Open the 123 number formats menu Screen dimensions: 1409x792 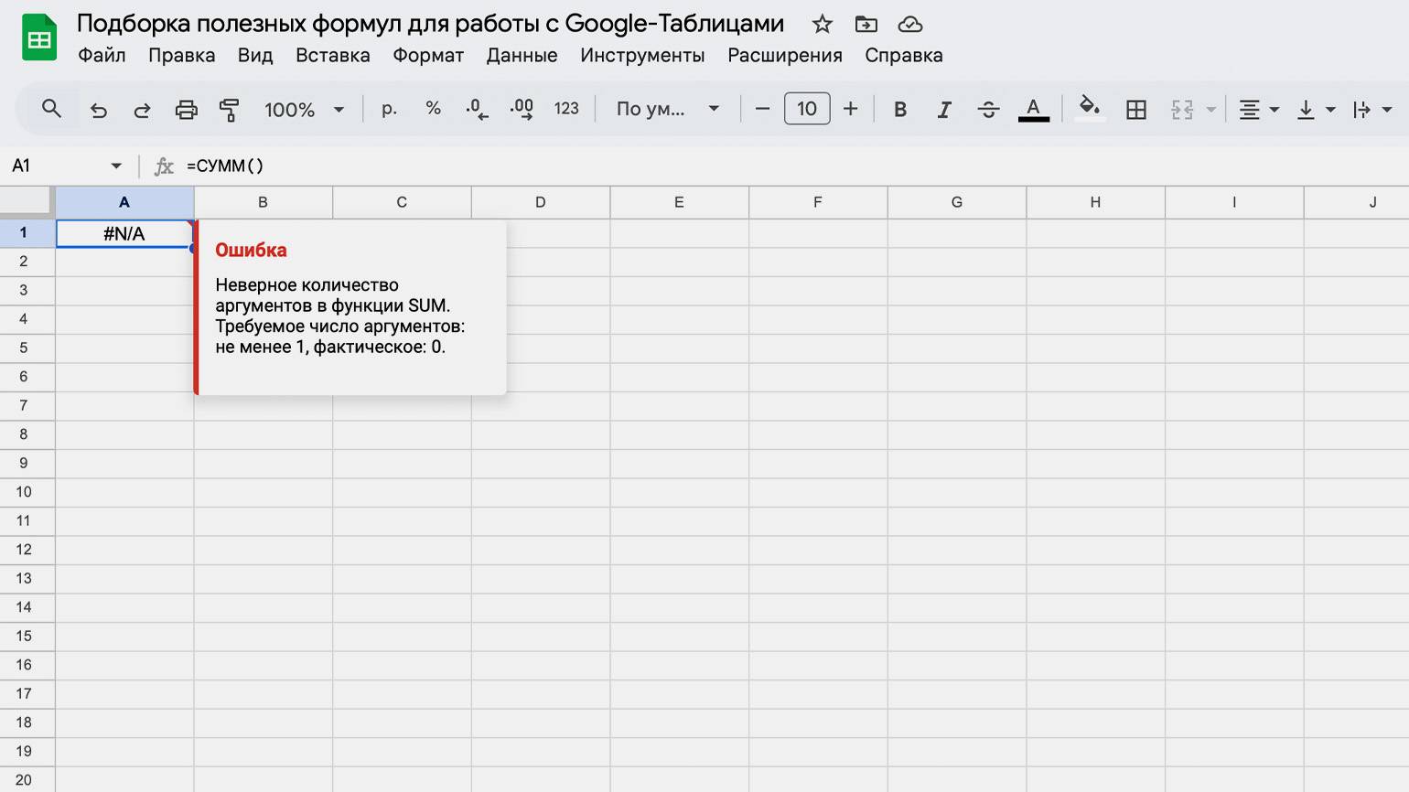click(x=566, y=109)
